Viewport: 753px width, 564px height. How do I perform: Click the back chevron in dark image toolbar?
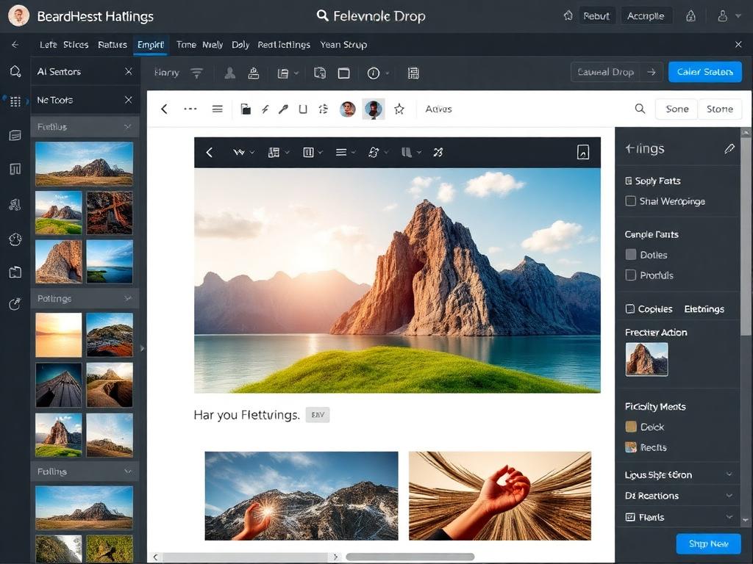click(x=210, y=153)
